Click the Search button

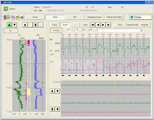point(17,9)
